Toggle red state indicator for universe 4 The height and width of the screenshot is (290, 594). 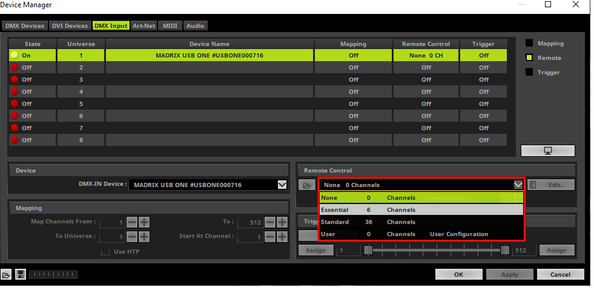tap(15, 91)
